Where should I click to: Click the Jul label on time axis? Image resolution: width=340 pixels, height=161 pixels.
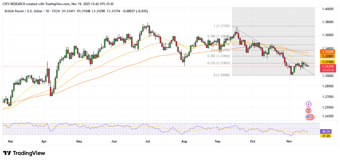[x=147, y=141]
